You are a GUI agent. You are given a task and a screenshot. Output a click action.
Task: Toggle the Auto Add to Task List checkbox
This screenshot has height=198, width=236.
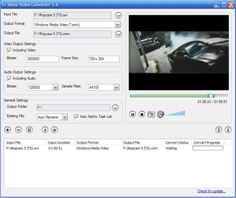tap(76, 117)
